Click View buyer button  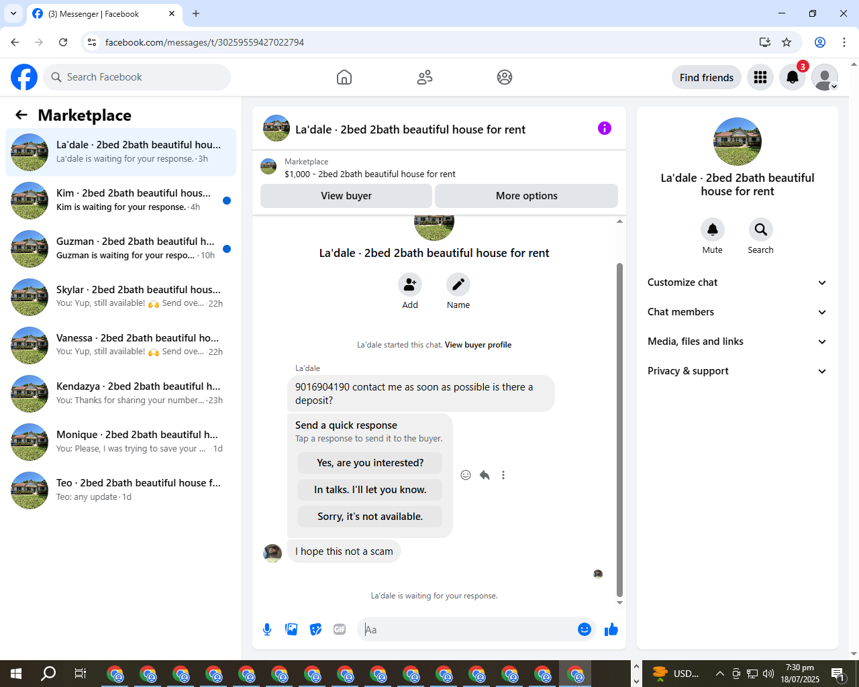(x=346, y=196)
